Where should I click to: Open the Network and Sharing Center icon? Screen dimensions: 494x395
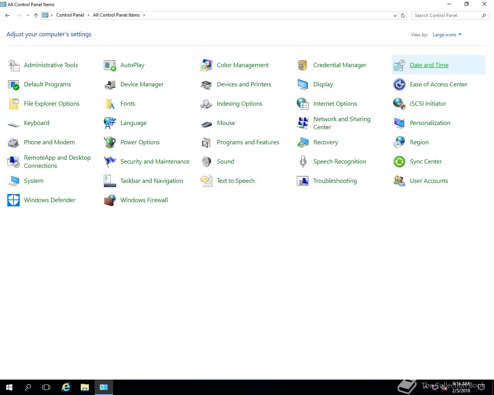[x=303, y=123]
